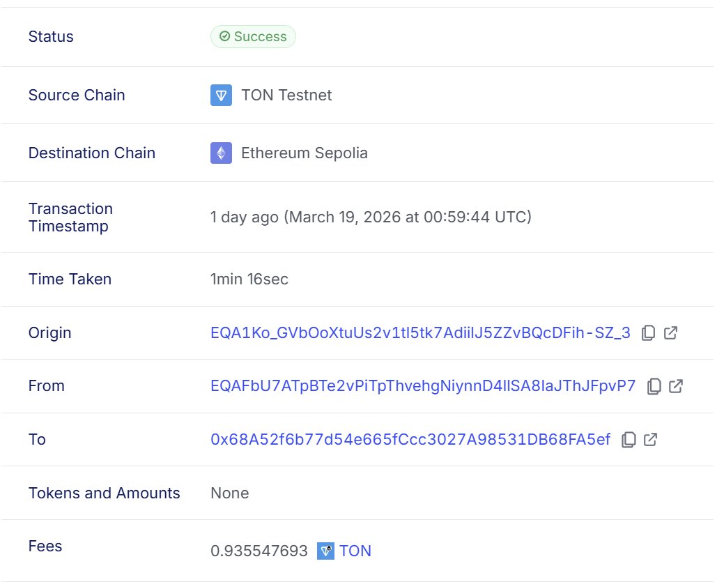Click the Origin row label

coord(50,332)
